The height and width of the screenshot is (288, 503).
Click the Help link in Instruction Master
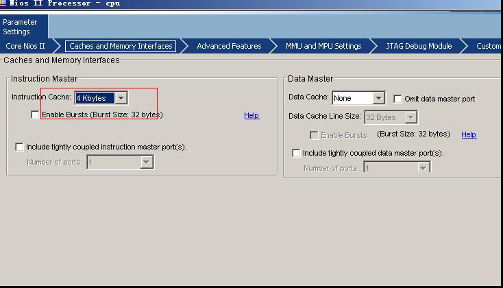click(x=251, y=115)
